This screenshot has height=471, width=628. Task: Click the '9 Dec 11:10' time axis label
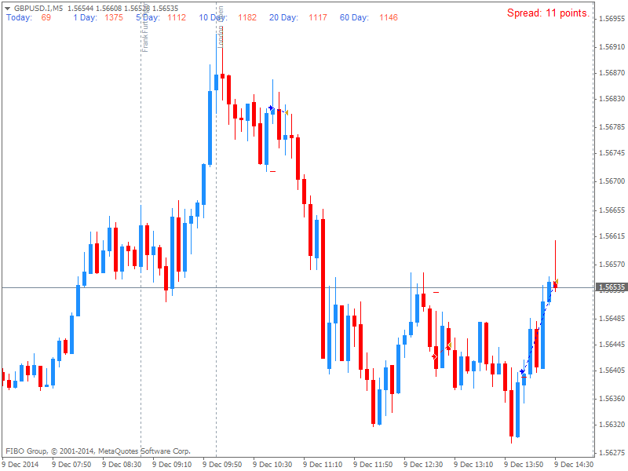(323, 464)
